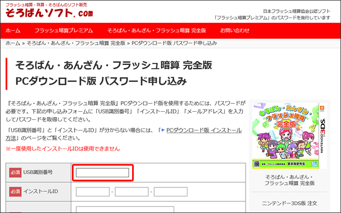The height and width of the screenshot is (213, 341).
Task: Go to お問い合わせ in the red menu
Action: pyautogui.click(x=234, y=30)
